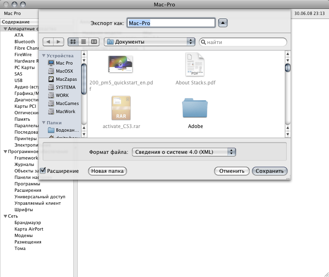This screenshot has height=277, width=329.
Task: Select Программы in the contents tree
Action: (27, 184)
